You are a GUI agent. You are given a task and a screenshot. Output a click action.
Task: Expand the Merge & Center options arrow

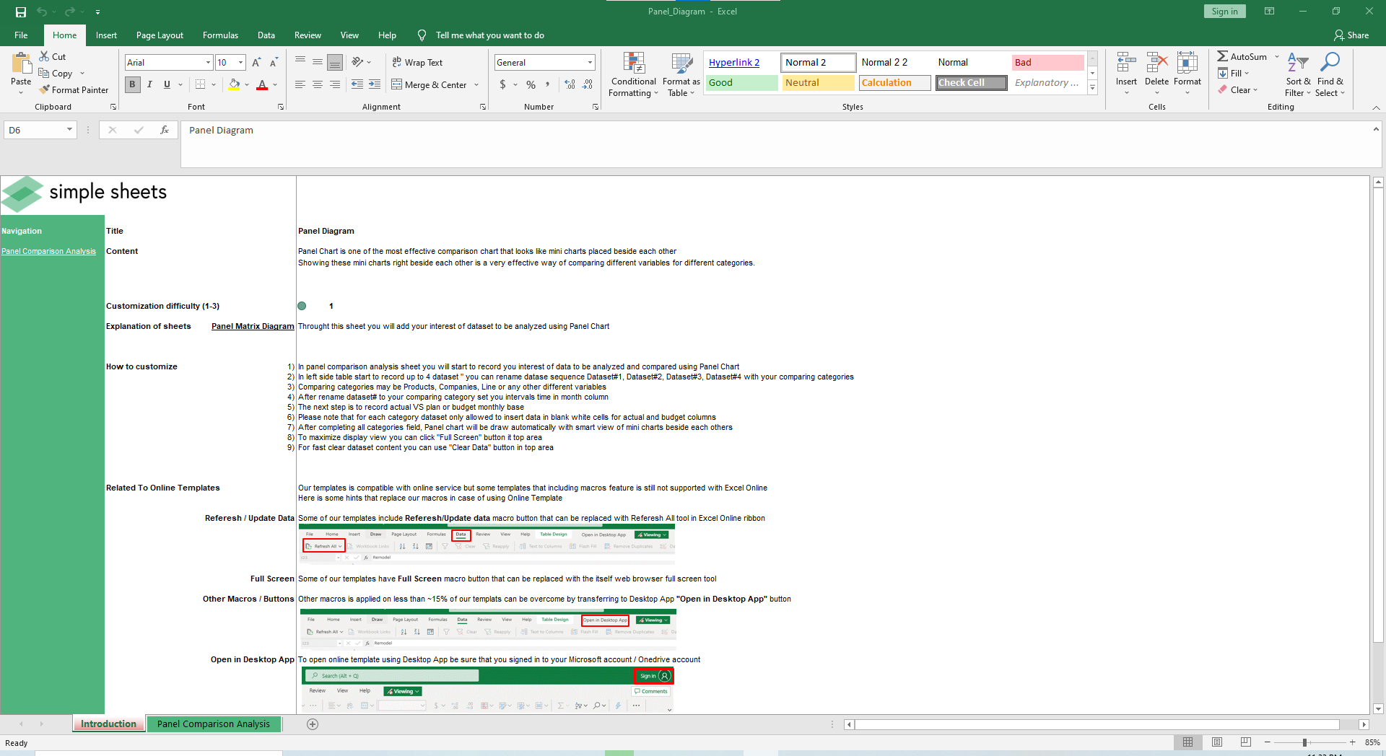click(476, 85)
